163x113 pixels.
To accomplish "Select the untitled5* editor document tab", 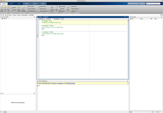I will click(x=57, y=19).
